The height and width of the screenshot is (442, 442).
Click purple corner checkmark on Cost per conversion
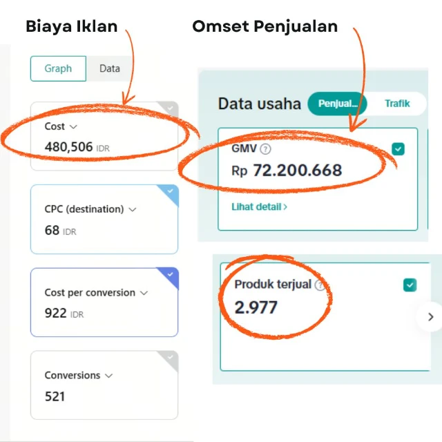tap(171, 273)
